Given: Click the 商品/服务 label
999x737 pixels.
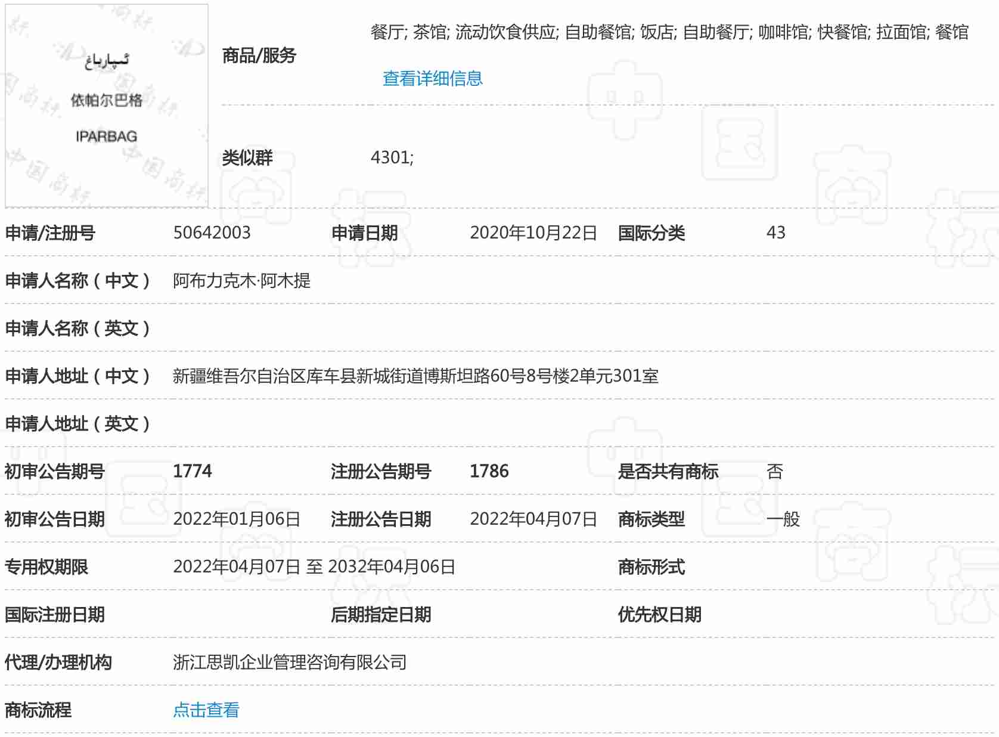Looking at the screenshot, I should (x=259, y=55).
